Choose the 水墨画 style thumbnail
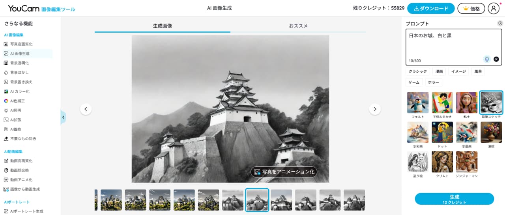This screenshot has width=505, height=215. (x=467, y=132)
